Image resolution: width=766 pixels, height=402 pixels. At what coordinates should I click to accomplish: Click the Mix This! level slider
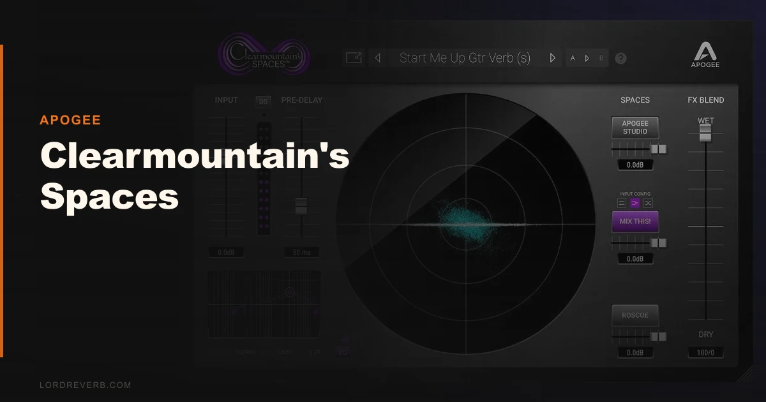pos(638,242)
